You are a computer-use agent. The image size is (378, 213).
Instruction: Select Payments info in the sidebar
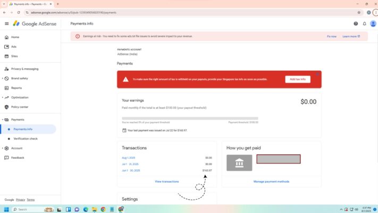(29, 129)
